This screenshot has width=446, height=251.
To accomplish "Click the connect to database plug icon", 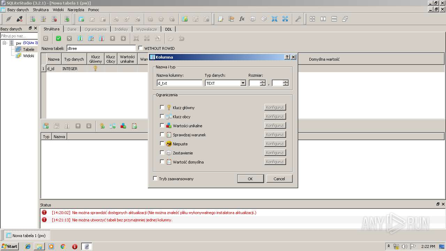I will pyautogui.click(x=9, y=19).
